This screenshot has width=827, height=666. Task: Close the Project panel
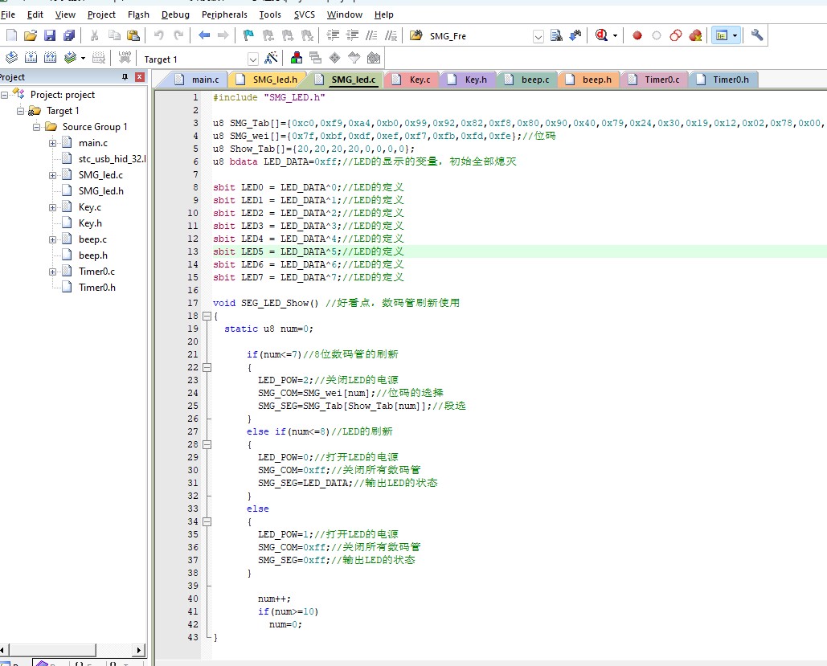coord(140,77)
